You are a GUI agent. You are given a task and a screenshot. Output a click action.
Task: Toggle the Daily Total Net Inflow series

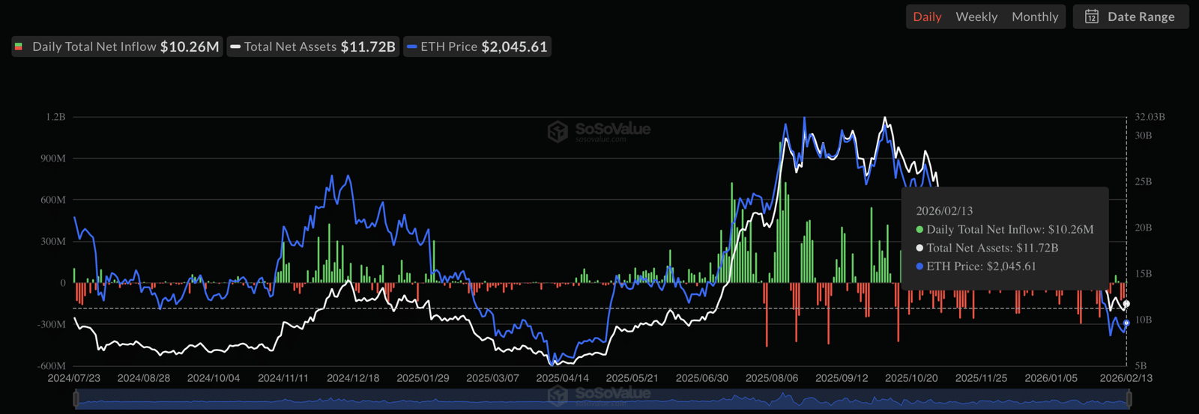(x=118, y=46)
